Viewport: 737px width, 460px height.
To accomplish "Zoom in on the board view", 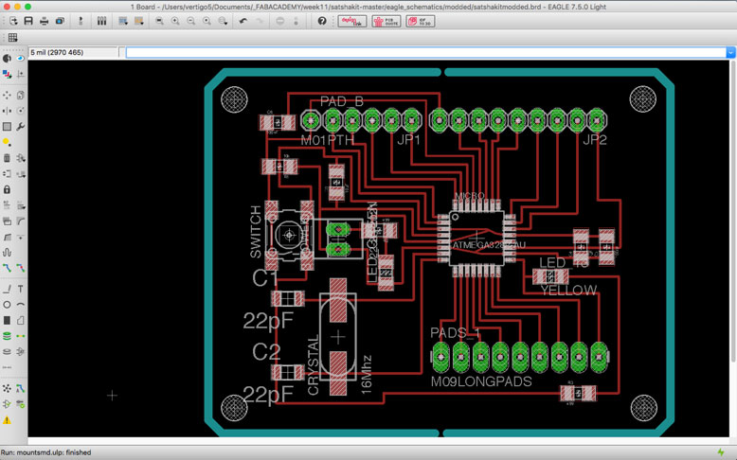I will [x=175, y=21].
